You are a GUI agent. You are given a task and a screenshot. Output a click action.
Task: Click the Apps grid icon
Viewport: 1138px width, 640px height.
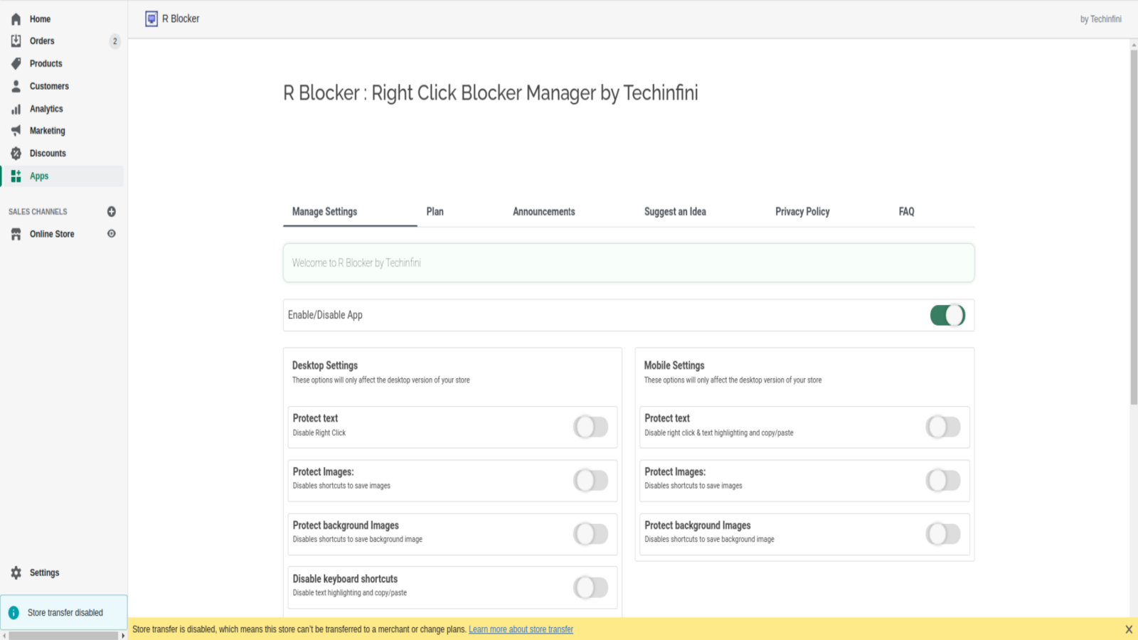tap(16, 176)
